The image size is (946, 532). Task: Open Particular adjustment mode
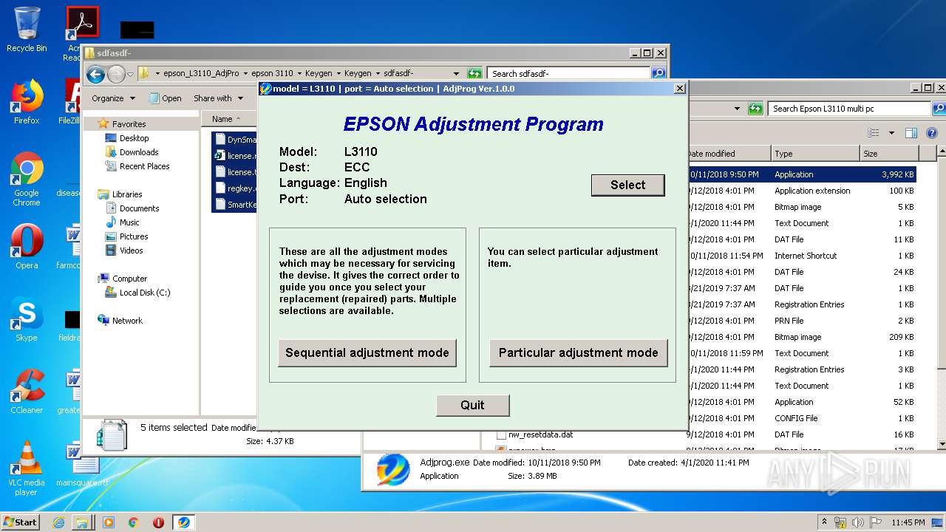578,352
